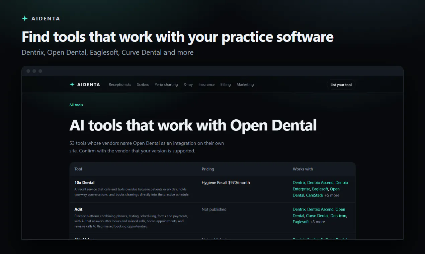This screenshot has width=425, height=254.
Task: Show the +5 more integrations for 10x Dental
Action: (x=332, y=195)
